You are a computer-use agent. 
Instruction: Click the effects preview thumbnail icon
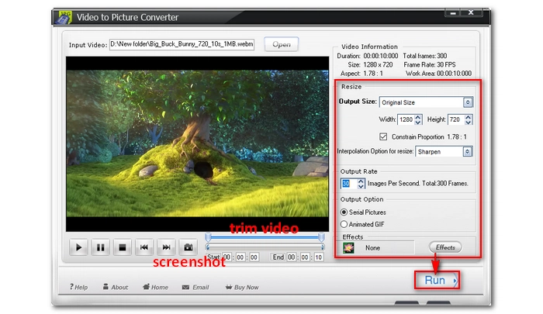coord(351,247)
